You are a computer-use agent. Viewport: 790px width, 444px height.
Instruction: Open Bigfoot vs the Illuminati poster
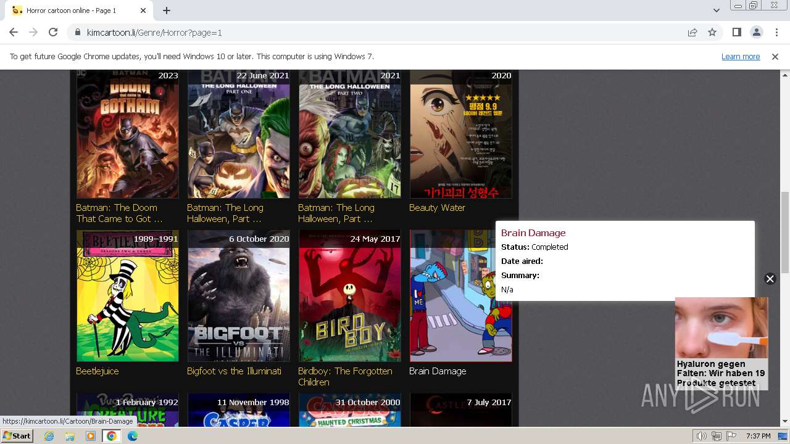point(239,296)
